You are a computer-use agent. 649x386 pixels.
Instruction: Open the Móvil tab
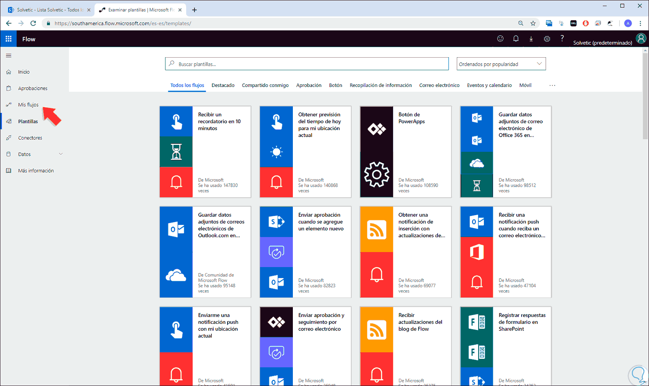click(525, 85)
